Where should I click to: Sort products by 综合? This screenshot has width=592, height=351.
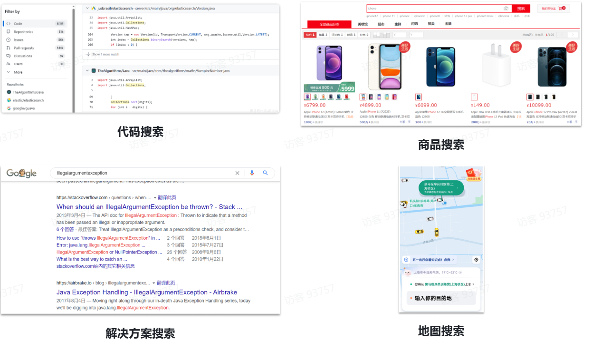310,35
